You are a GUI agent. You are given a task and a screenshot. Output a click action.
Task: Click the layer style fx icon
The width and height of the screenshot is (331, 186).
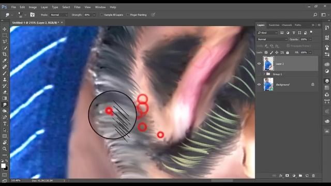[280, 176]
